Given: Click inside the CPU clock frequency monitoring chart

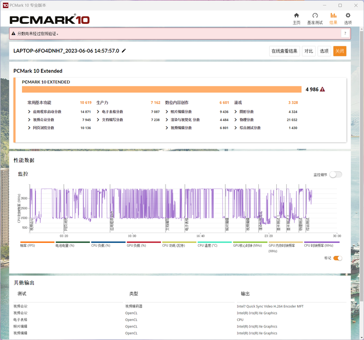Looking at the screenshot, I should point(183,208).
